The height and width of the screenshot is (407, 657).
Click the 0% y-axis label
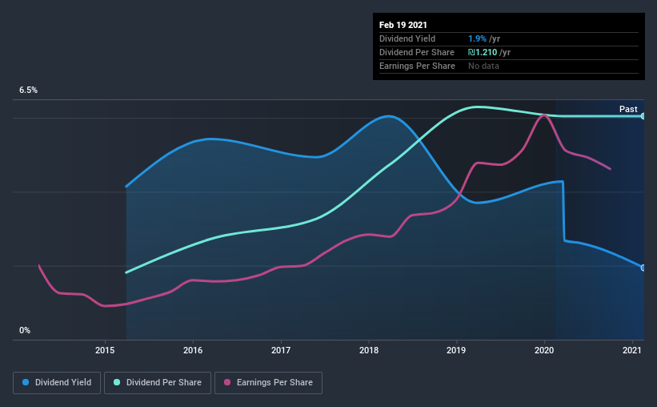[25, 331]
